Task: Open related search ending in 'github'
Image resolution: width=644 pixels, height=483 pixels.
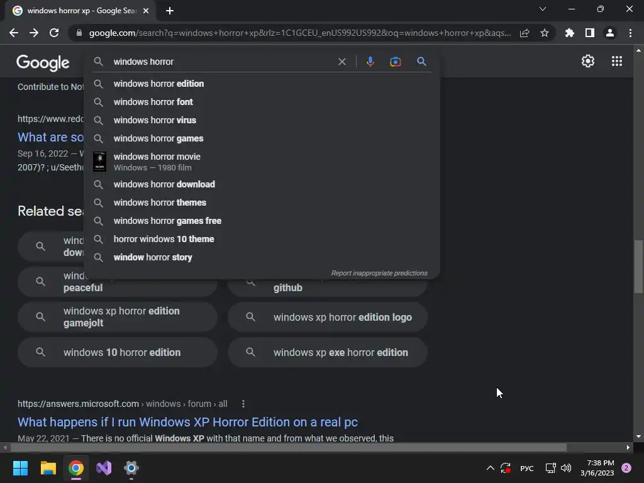Action: click(x=328, y=287)
